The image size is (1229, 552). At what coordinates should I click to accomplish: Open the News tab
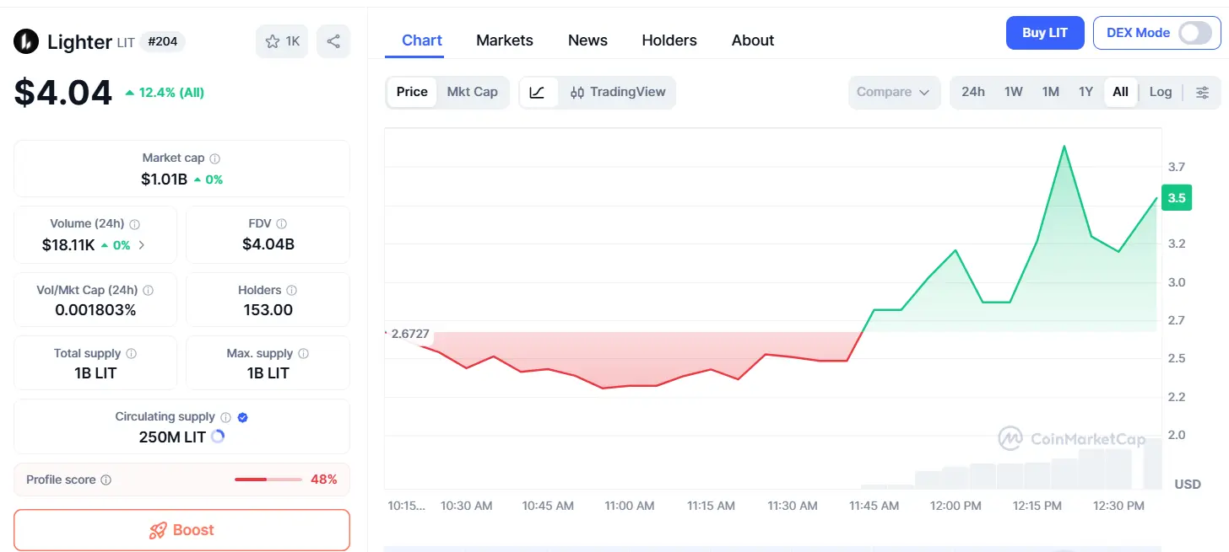pos(587,40)
